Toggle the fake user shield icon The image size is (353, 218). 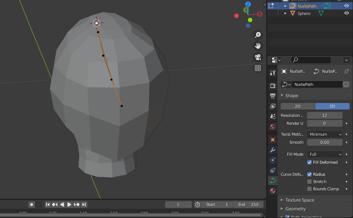(346, 84)
